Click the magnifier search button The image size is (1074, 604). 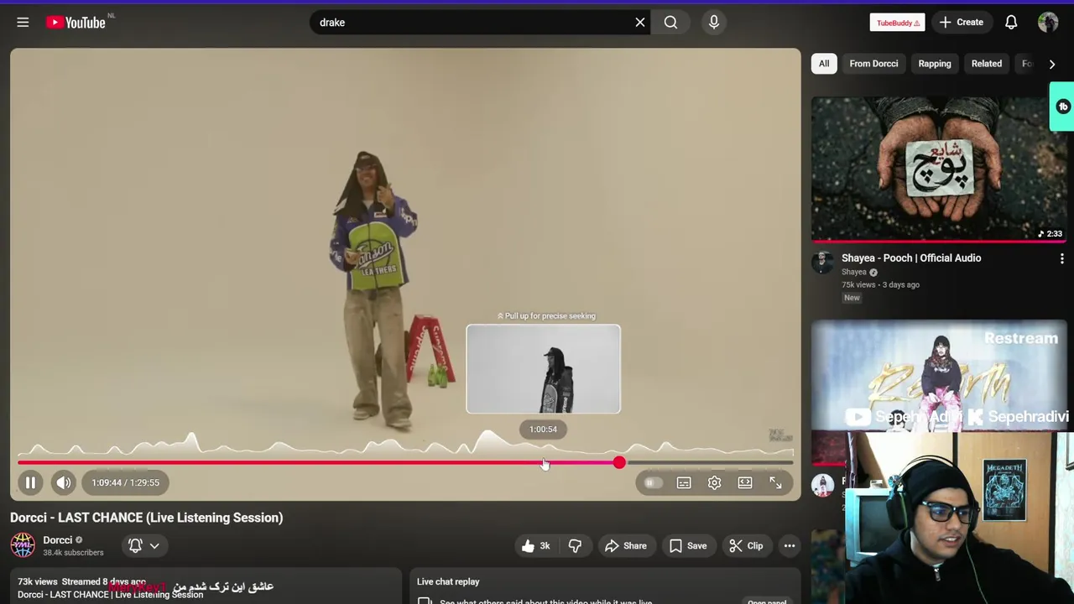coord(670,23)
